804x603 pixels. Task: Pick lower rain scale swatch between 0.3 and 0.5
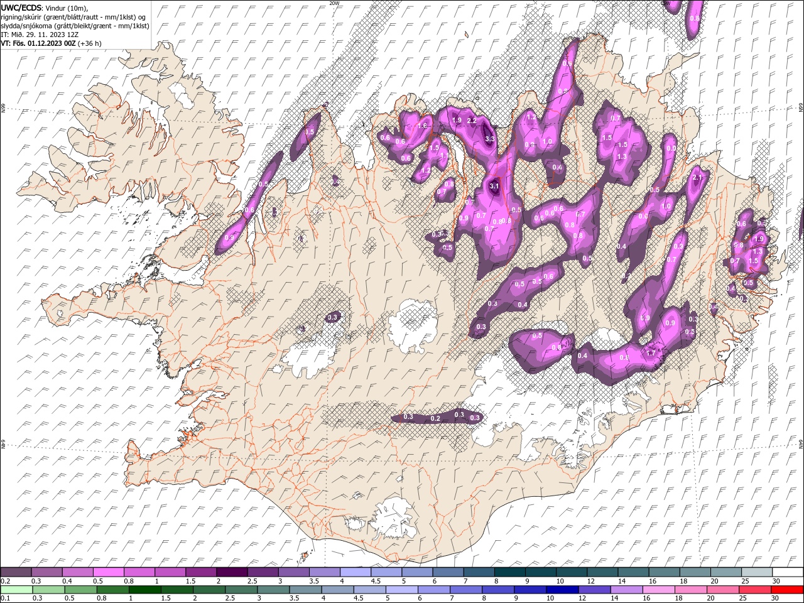(x=48, y=590)
